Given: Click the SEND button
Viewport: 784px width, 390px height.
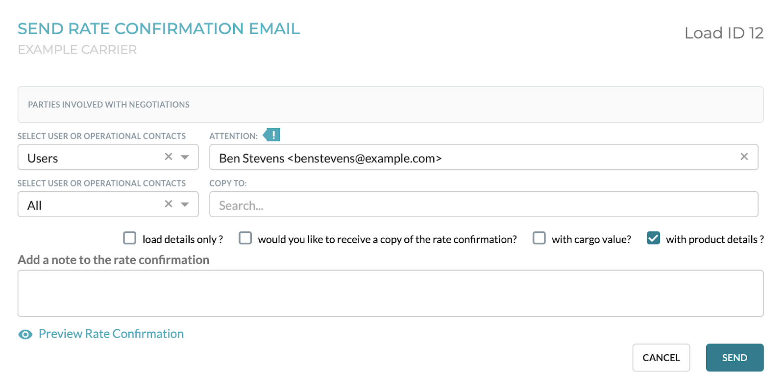Looking at the screenshot, I should tap(735, 358).
